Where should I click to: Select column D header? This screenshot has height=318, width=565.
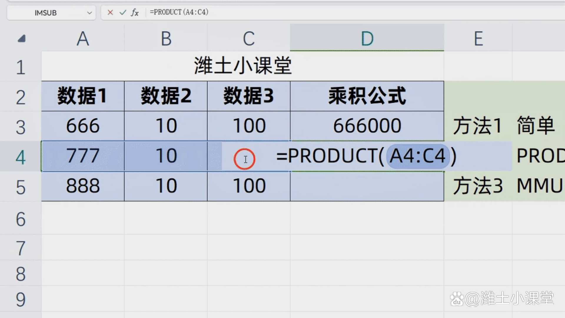(367, 38)
